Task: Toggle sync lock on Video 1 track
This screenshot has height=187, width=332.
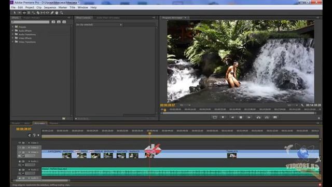Action: pos(23,152)
